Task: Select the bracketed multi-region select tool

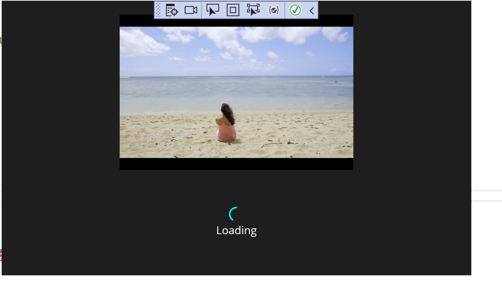Action: tap(253, 10)
